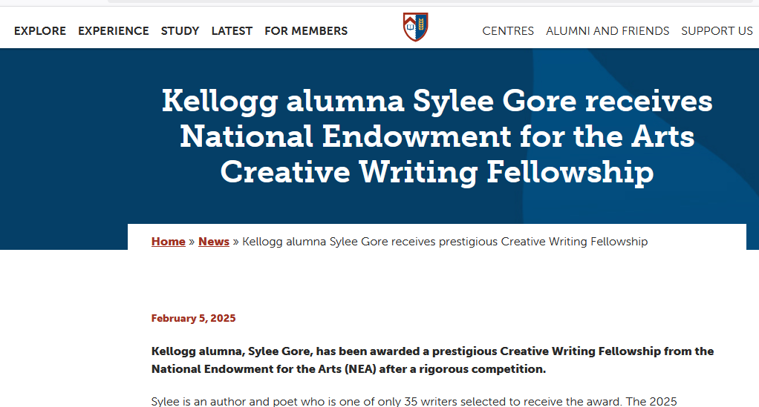
Task: Click the paragraph starting 'Sylee is an author'
Action: point(414,401)
